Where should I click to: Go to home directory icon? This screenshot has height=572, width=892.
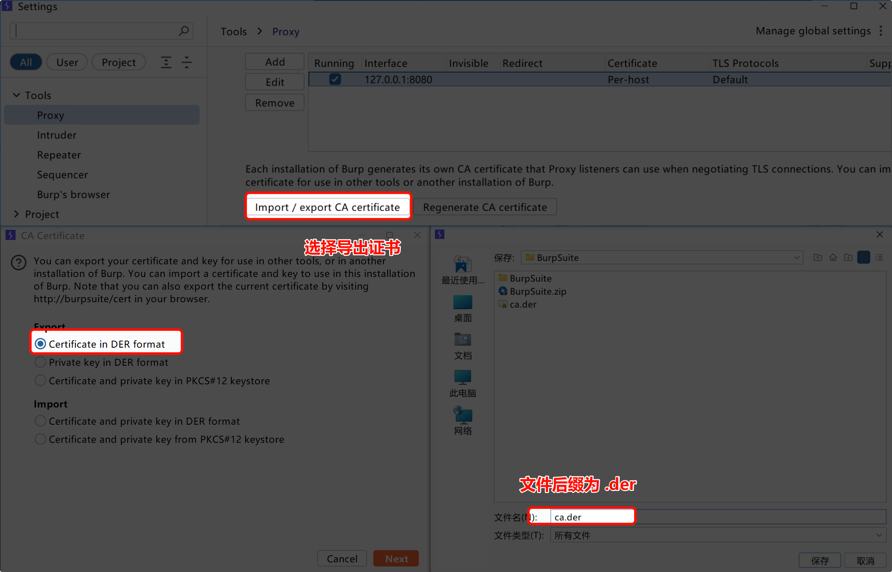click(x=833, y=258)
